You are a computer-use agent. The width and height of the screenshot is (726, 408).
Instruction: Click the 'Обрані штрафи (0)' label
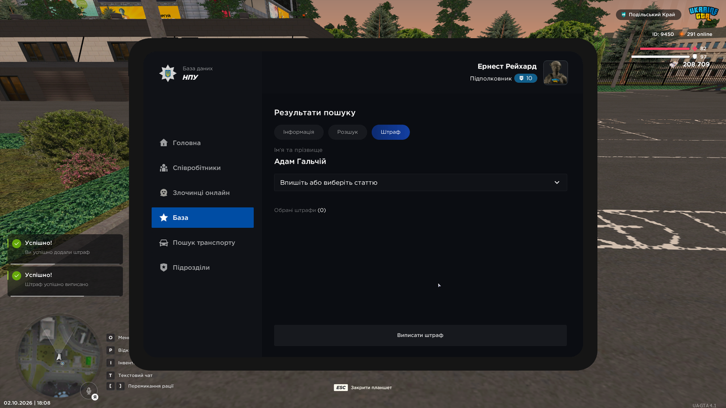tap(300, 210)
